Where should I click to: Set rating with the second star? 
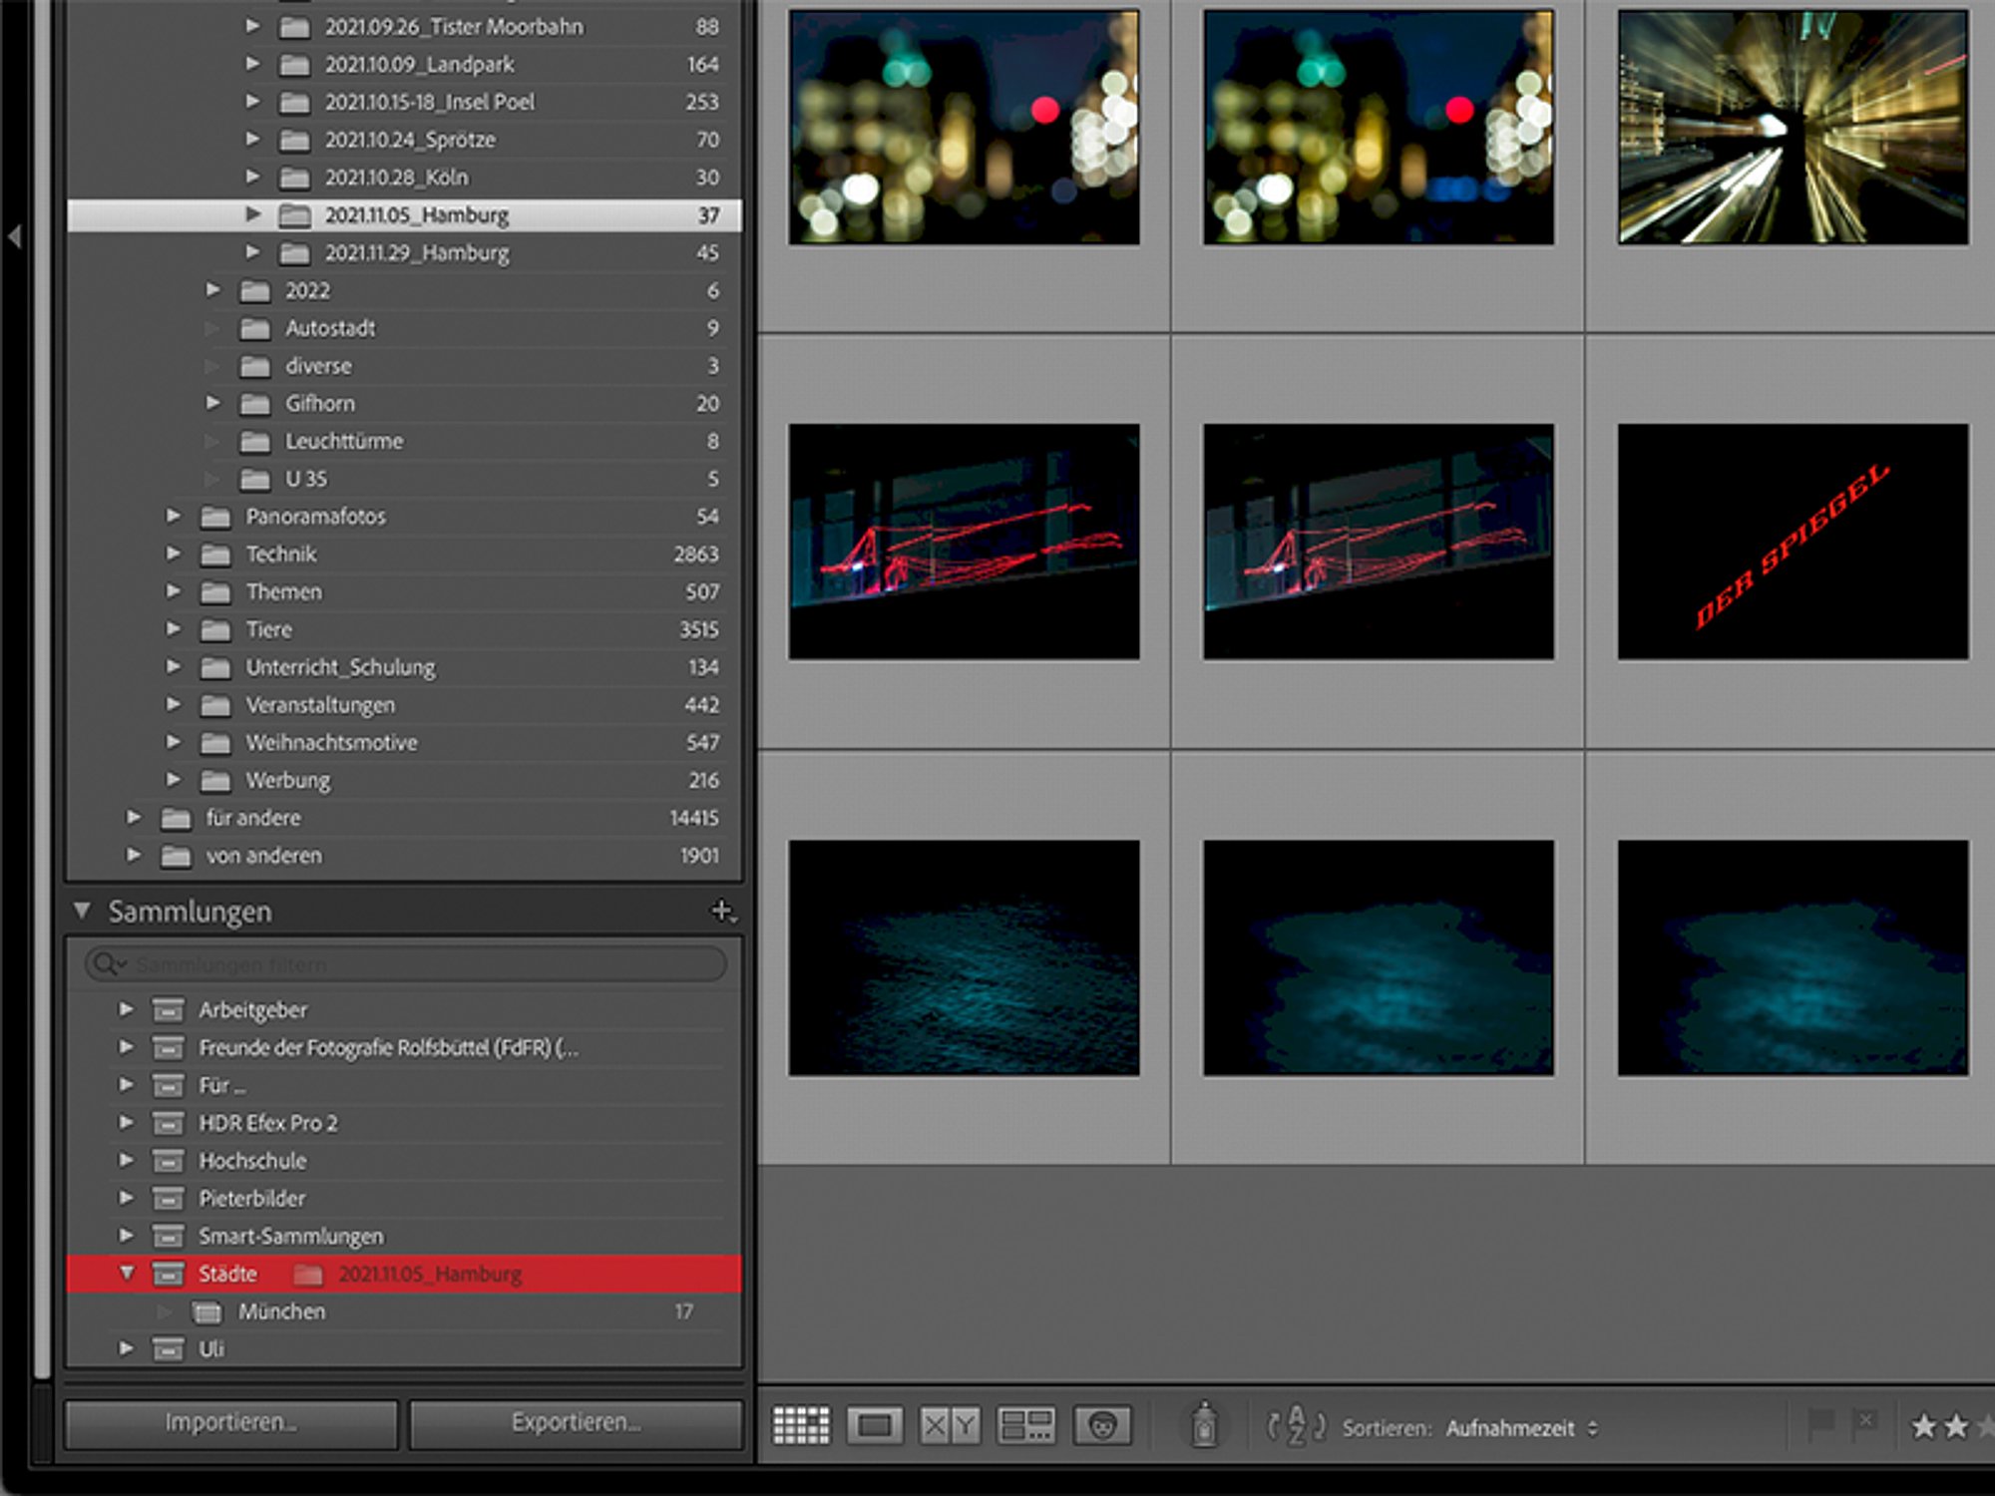pyautogui.click(x=1957, y=1426)
